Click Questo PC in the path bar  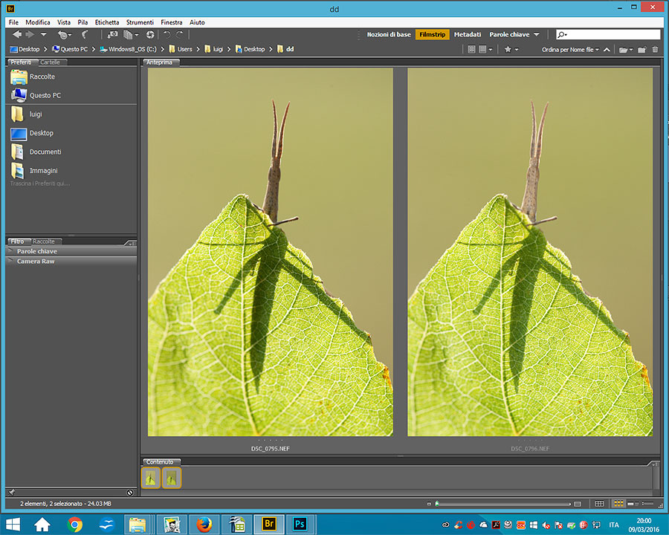click(x=70, y=49)
